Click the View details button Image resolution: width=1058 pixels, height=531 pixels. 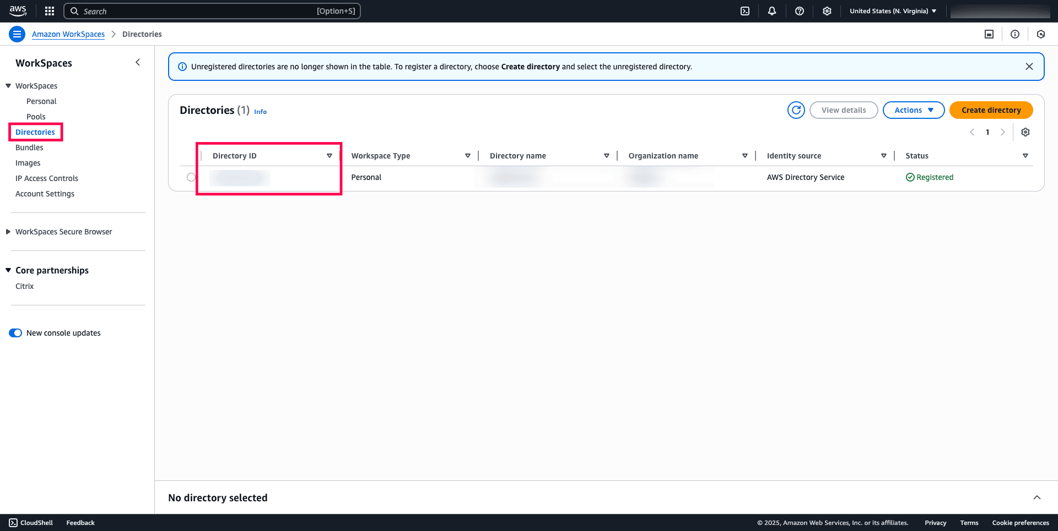coord(844,110)
